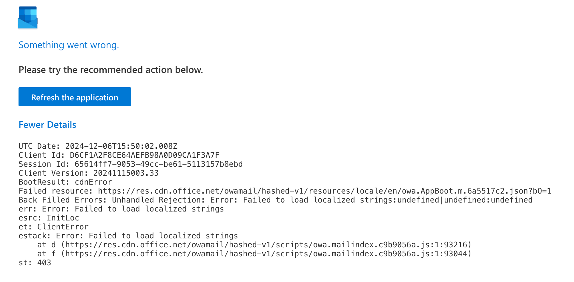Select the Client Version 20241115003.33 line

coord(89,173)
